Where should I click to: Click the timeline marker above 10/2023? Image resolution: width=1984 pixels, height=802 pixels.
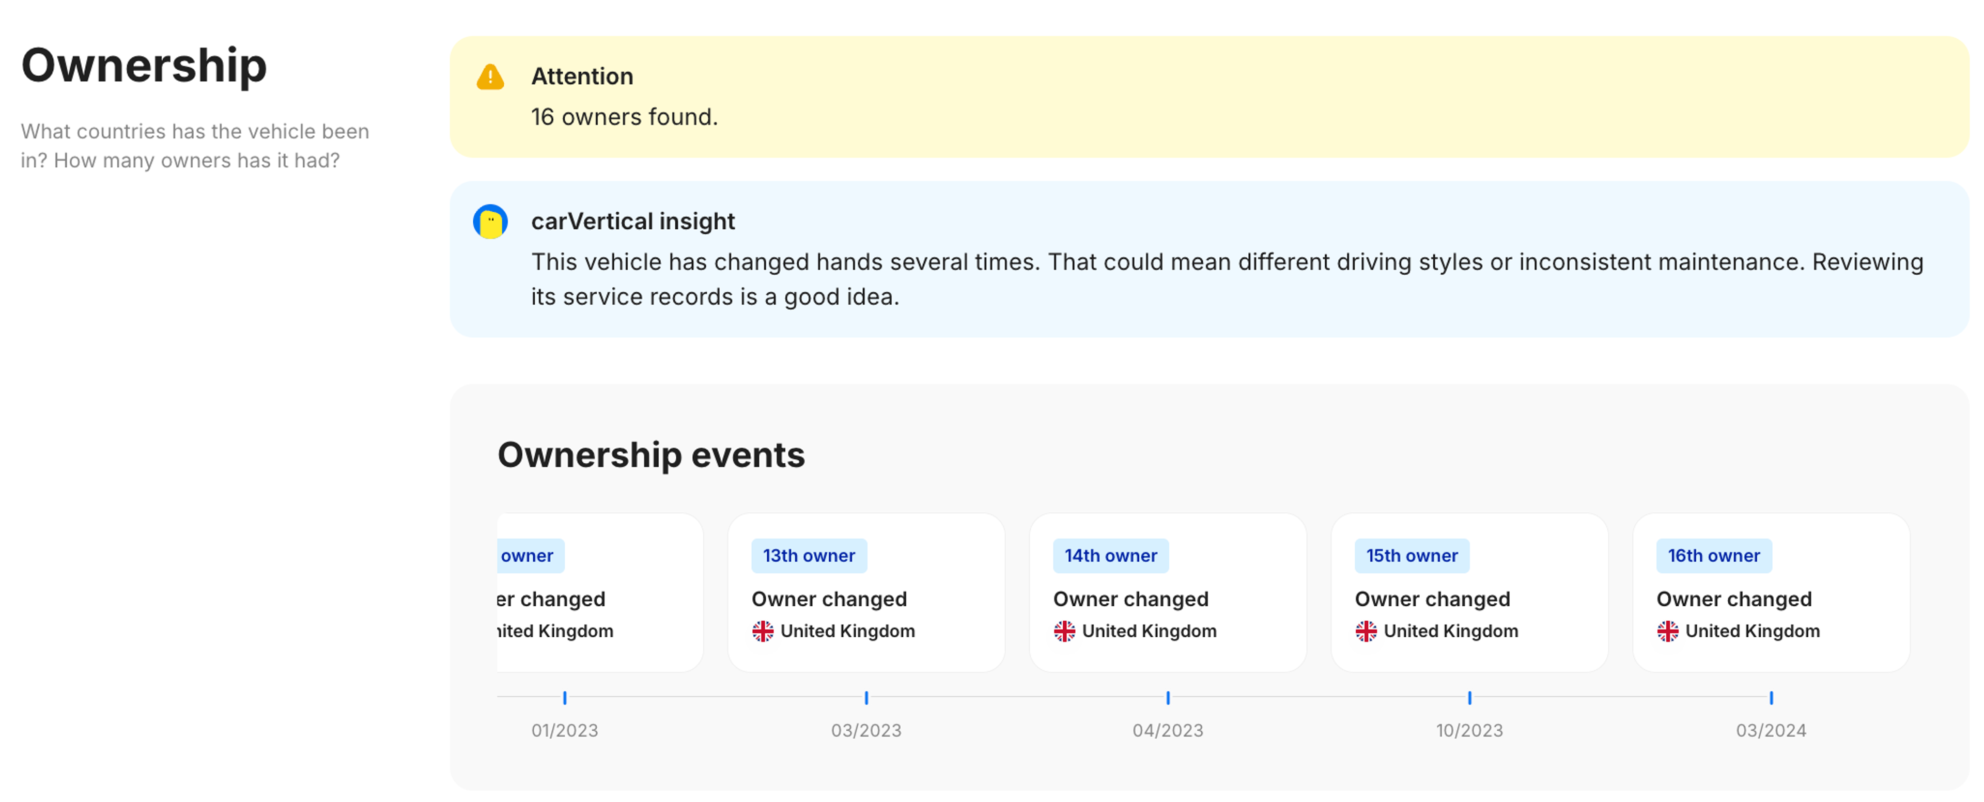[1469, 697]
